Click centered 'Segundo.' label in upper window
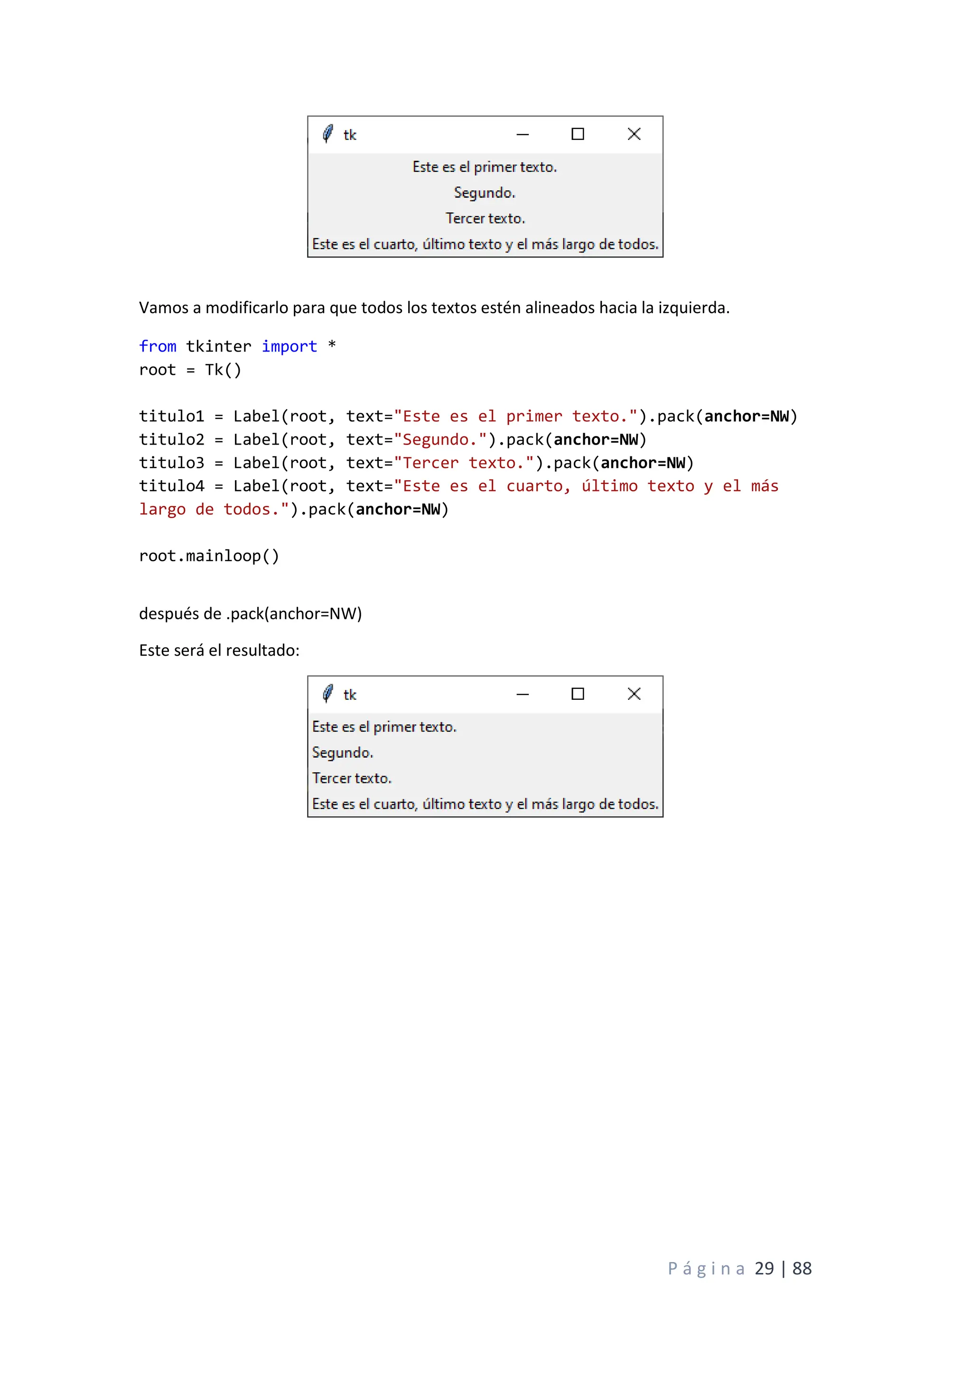 [484, 193]
